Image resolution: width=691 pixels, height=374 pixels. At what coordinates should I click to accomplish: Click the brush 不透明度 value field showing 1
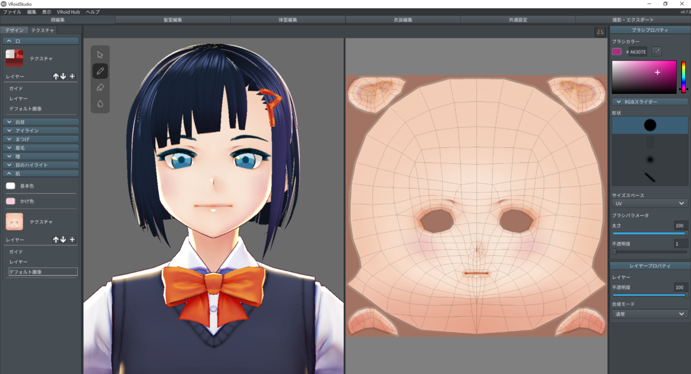(680, 244)
